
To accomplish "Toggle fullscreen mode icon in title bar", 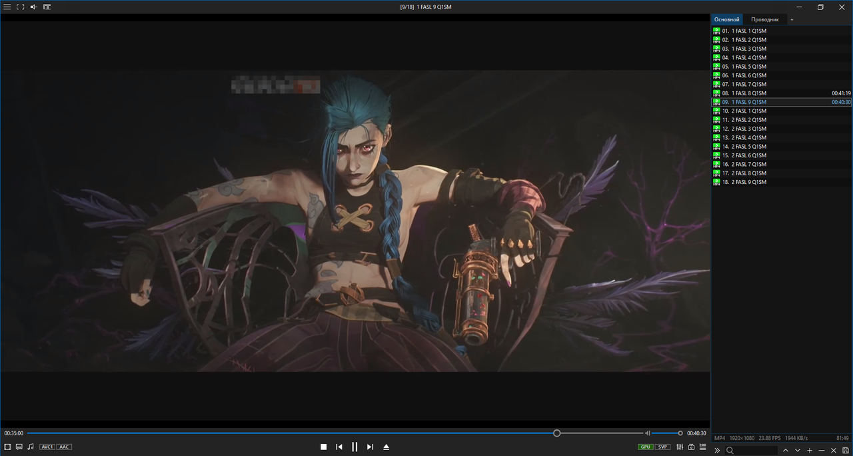I will (x=21, y=7).
